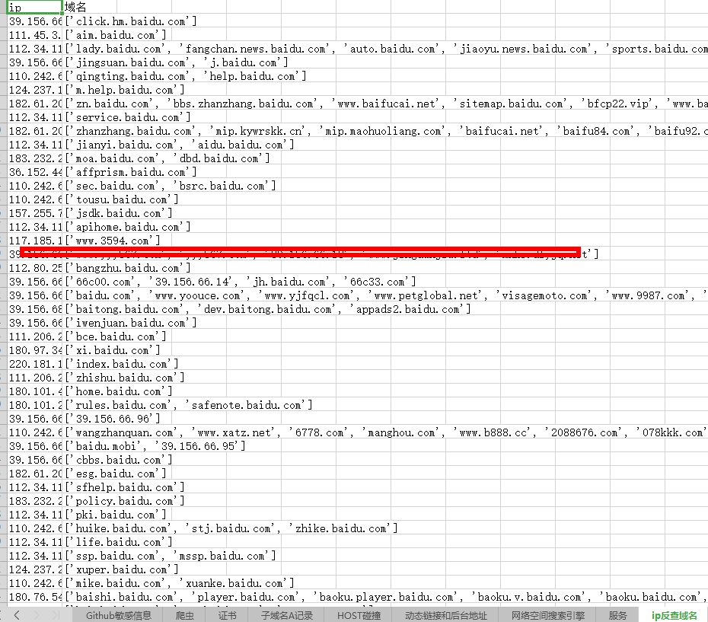Select IP cell 117.185.1 beside www.3594.com

coord(35,241)
